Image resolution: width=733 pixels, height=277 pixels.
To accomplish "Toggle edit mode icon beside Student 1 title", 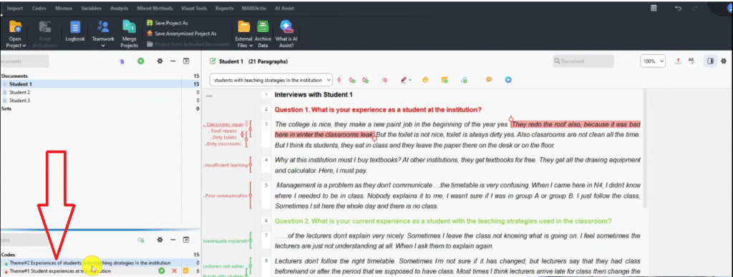I will click(213, 61).
